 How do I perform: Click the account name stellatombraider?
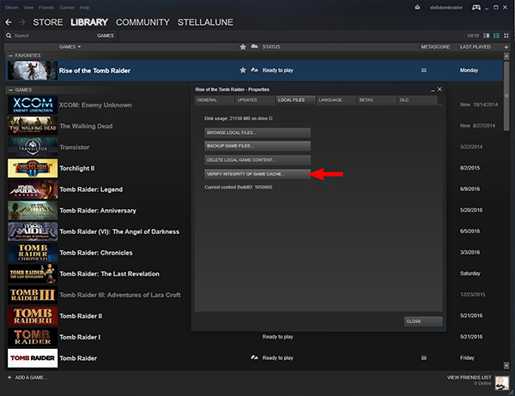tap(446, 7)
